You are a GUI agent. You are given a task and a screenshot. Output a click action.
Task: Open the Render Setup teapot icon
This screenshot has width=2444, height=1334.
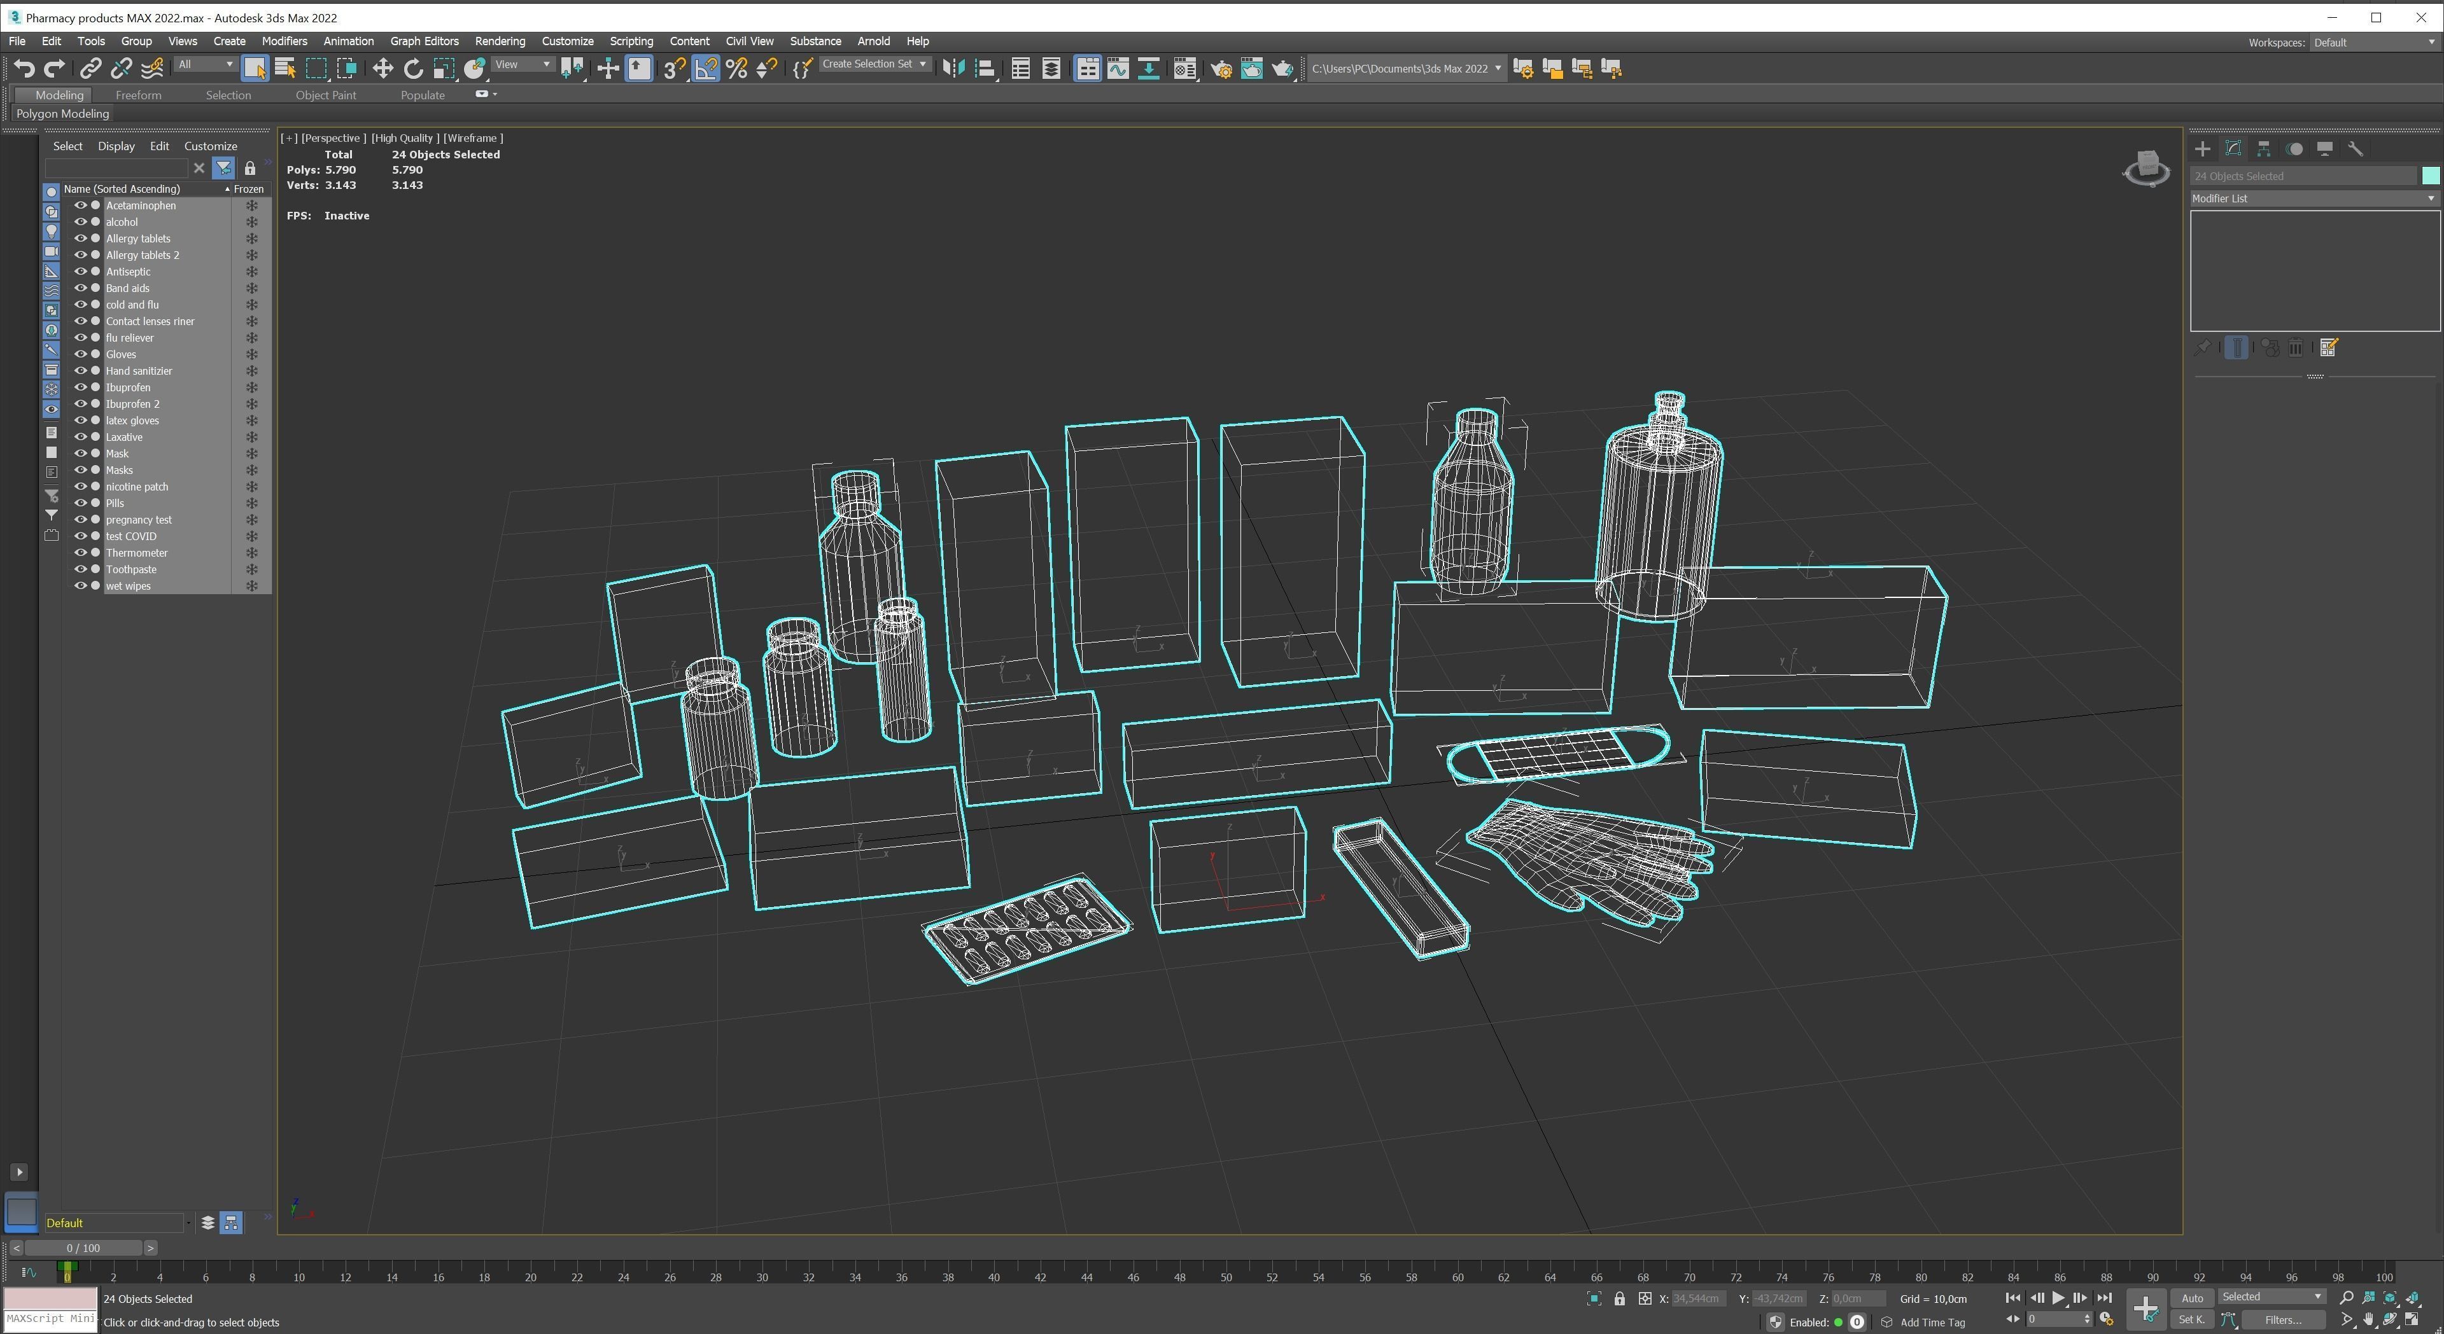[x=1221, y=68]
